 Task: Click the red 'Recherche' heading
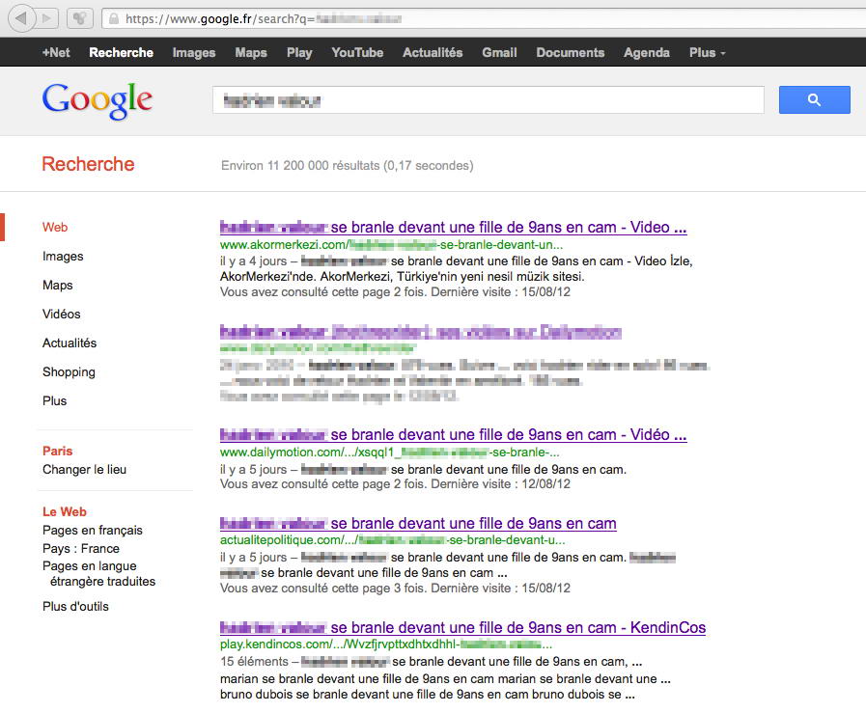(x=89, y=164)
